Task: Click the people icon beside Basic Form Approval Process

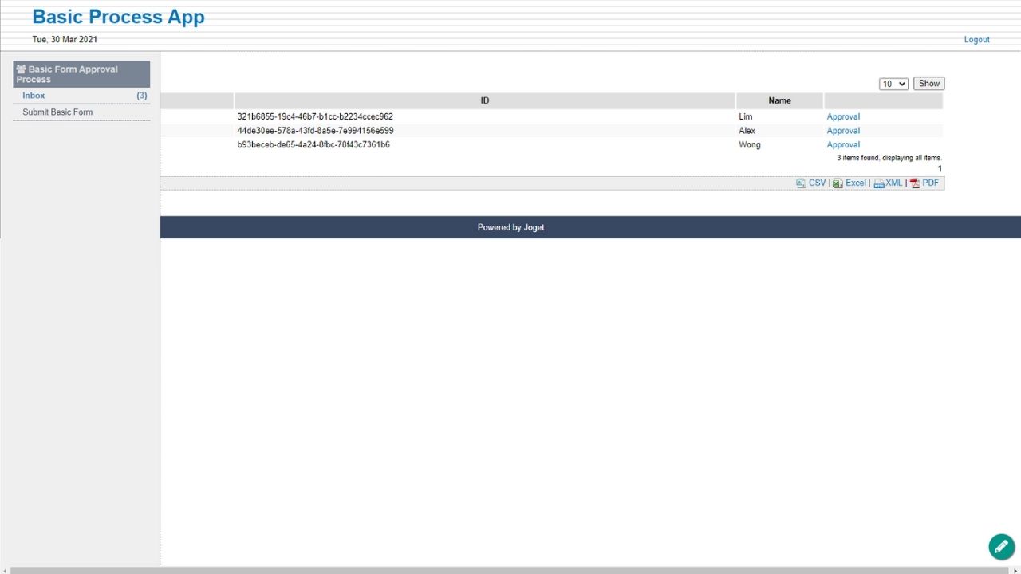Action: 21,69
